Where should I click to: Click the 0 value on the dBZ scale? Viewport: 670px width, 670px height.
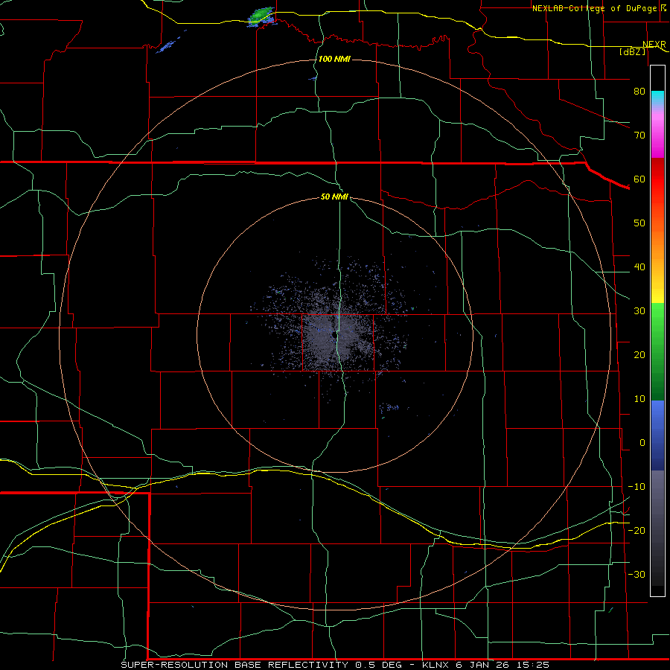tap(642, 443)
